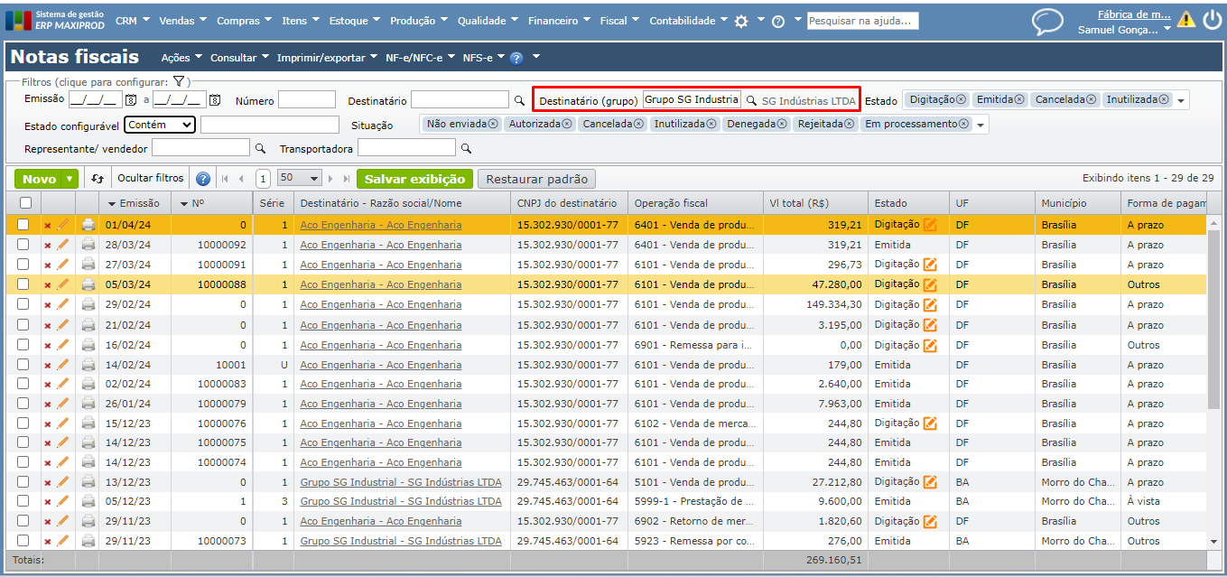Check the select-all checkbox in table header
Screen dimensions: 1227x577
pyautogui.click(x=24, y=203)
